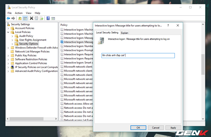The width and height of the screenshot is (211, 137).
Task: Expand Advanced Audit Policy Configuration node
Action: click(x=8, y=71)
